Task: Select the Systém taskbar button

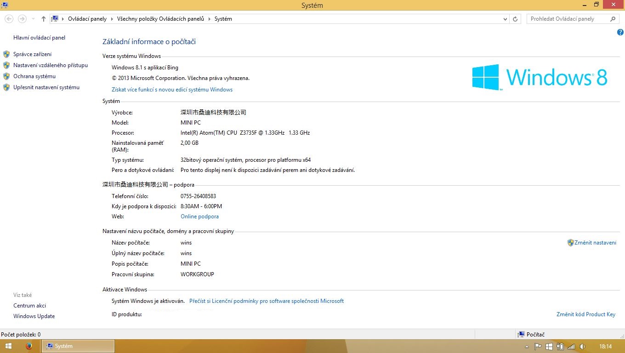Action: coord(78,346)
